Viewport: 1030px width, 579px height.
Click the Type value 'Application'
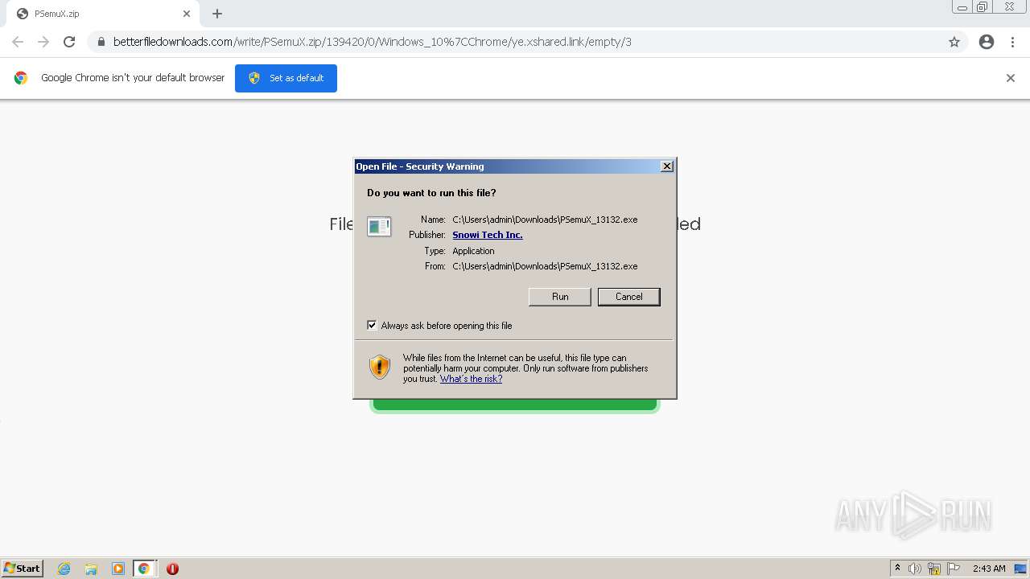473,251
